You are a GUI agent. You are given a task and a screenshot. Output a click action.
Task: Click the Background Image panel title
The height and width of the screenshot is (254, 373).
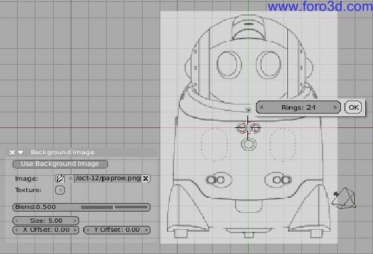click(x=62, y=152)
